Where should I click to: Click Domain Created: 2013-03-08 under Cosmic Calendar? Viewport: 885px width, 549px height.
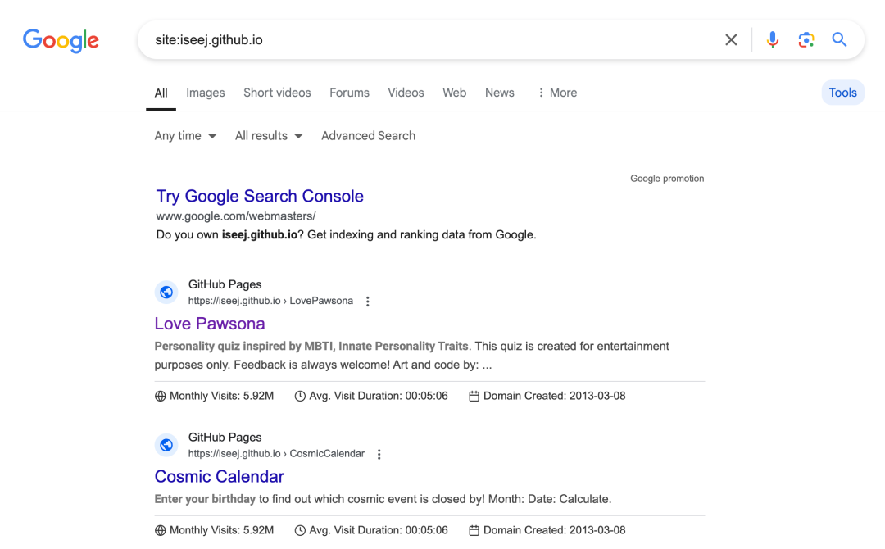(x=554, y=530)
